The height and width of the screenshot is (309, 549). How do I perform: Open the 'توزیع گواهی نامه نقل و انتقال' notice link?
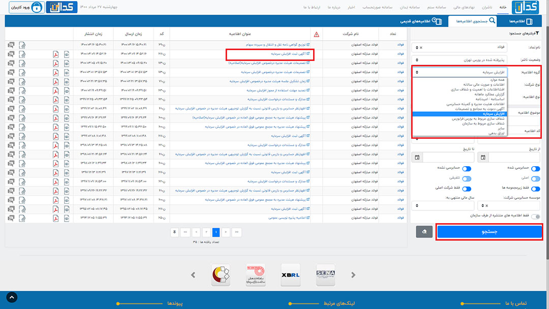pos(278,45)
